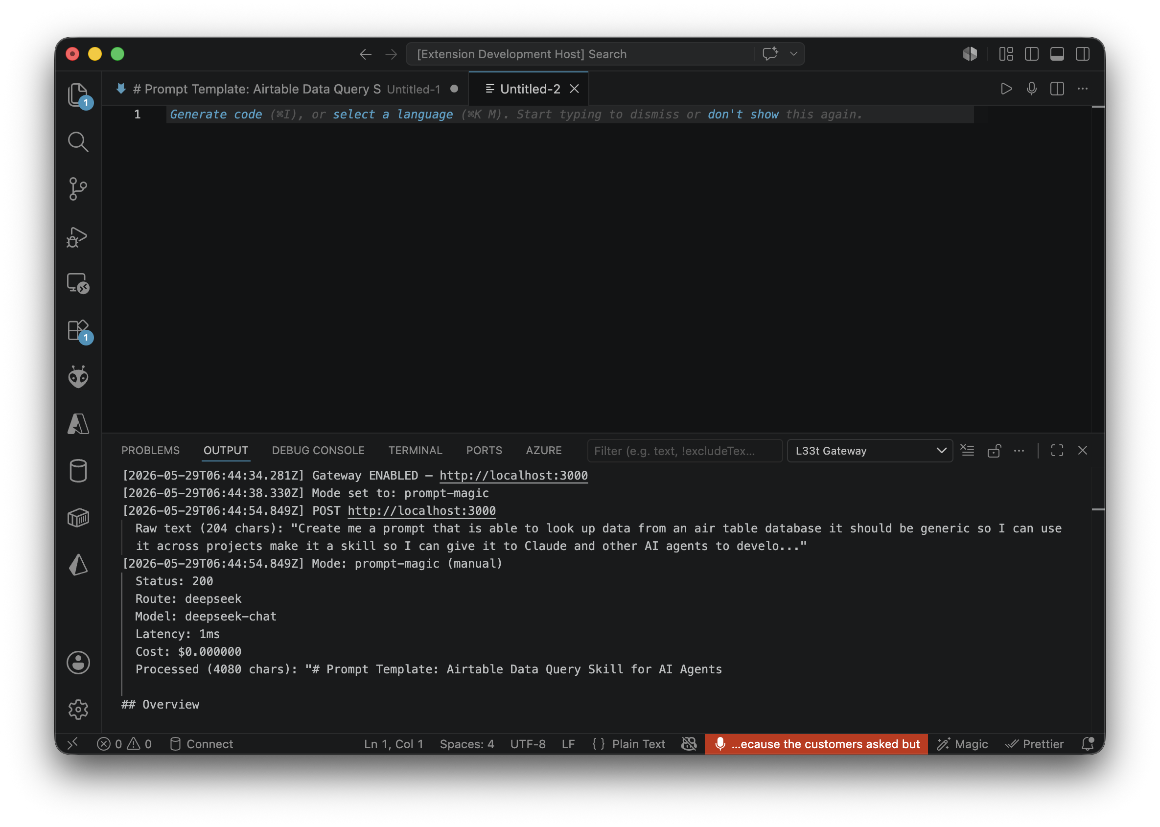1160x827 pixels.
Task: Open the container box icon view
Action: (78, 518)
